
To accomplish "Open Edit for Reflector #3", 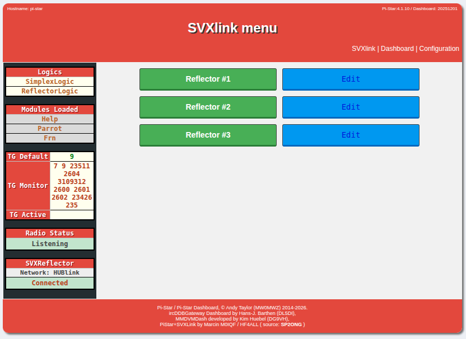I will point(351,135).
